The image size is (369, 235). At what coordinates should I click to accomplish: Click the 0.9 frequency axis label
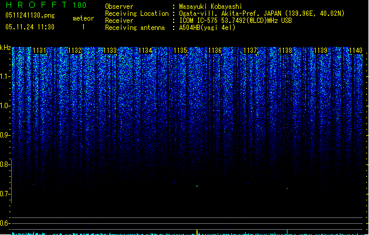[5, 135]
